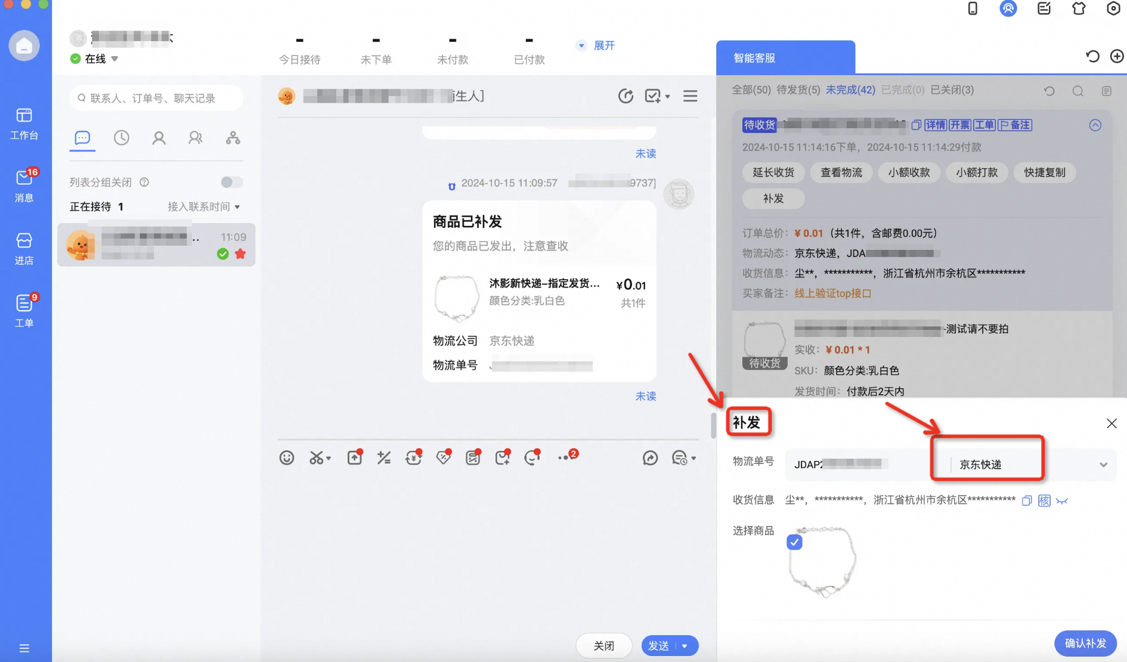Click 快捷复制 button
This screenshot has width=1127, height=662.
coord(1045,172)
